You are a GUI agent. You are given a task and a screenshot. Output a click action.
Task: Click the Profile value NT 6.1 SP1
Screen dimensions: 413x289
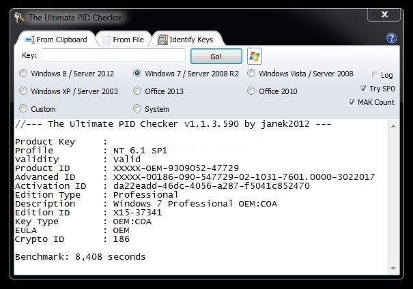tap(140, 151)
